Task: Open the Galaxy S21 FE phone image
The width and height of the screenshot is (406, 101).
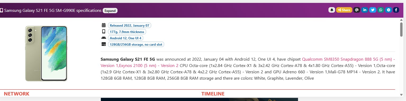Action: 46,54
